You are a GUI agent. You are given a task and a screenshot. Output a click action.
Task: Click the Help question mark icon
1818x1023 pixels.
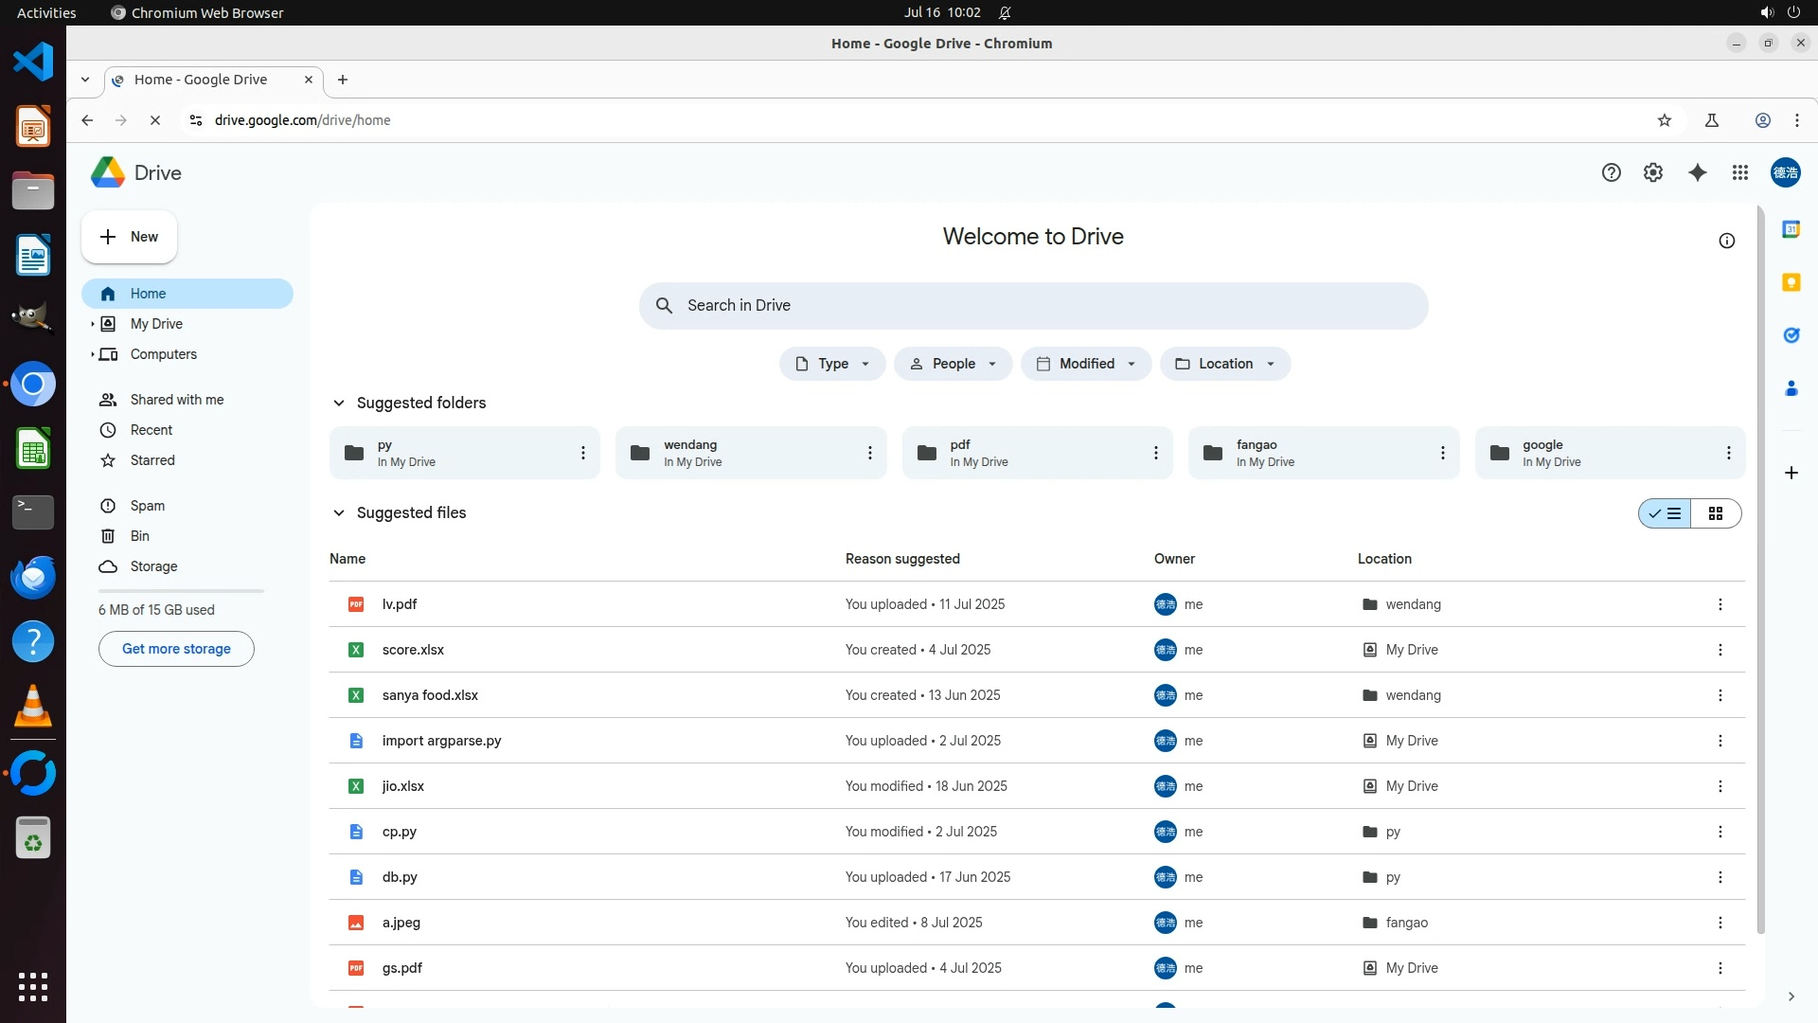coord(1611,172)
